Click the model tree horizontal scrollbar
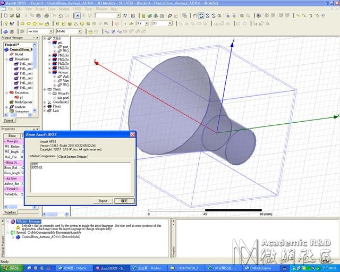The width and height of the screenshot is (340, 272). pos(56,214)
